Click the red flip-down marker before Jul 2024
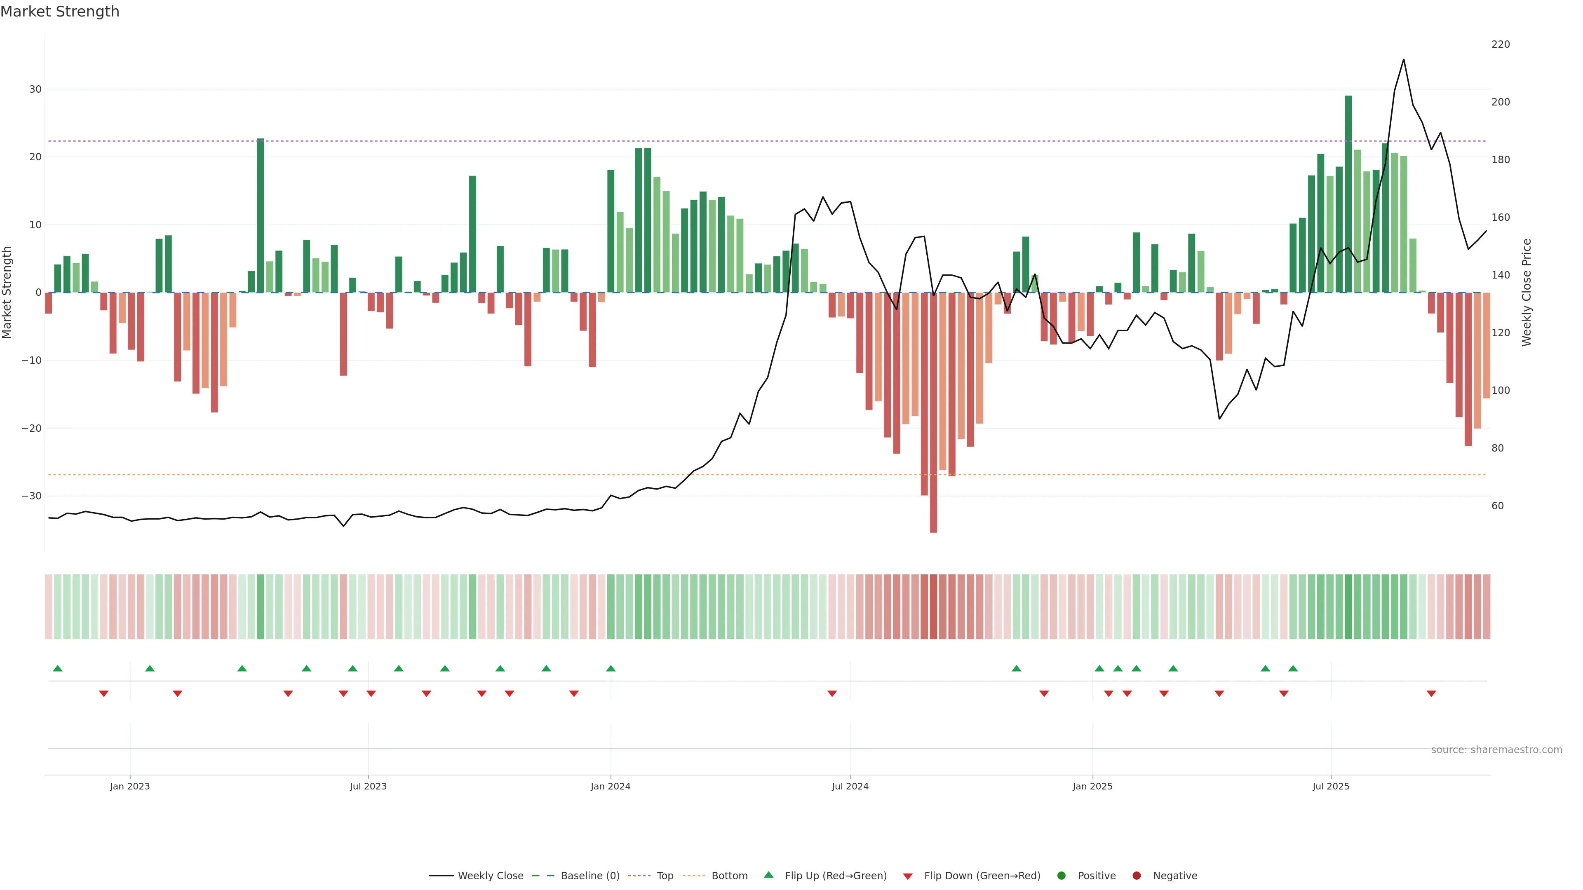The image size is (1583, 890). point(832,693)
